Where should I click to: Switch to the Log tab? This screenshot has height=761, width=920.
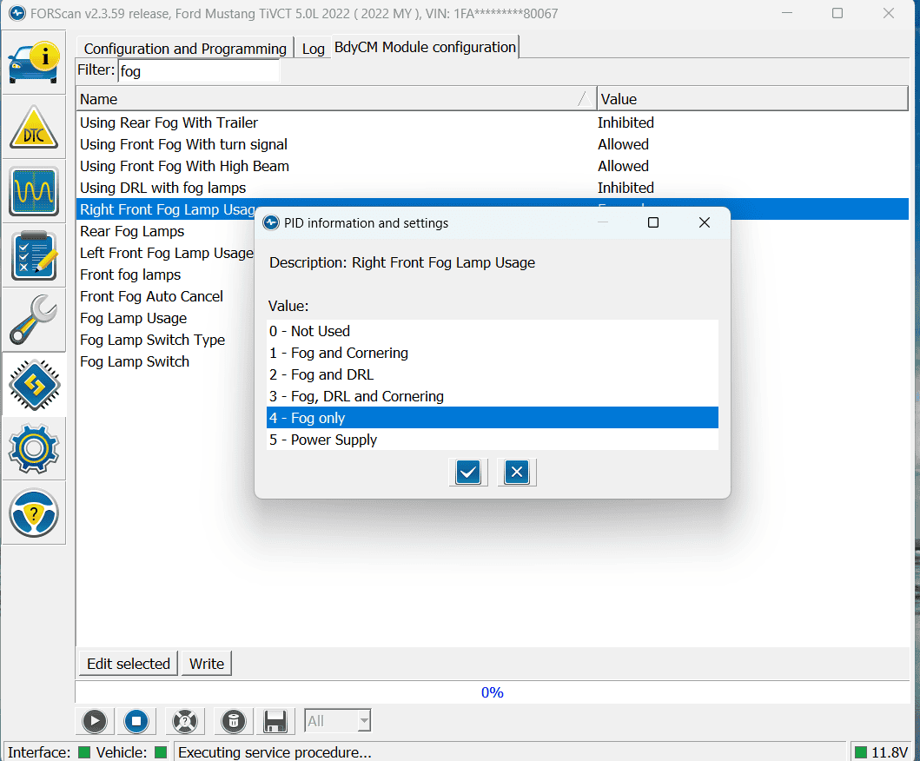point(314,49)
